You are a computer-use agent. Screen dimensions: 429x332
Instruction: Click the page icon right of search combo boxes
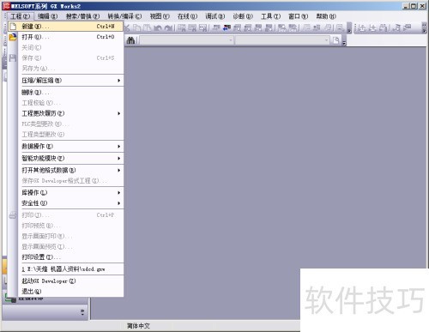pyautogui.click(x=336, y=40)
